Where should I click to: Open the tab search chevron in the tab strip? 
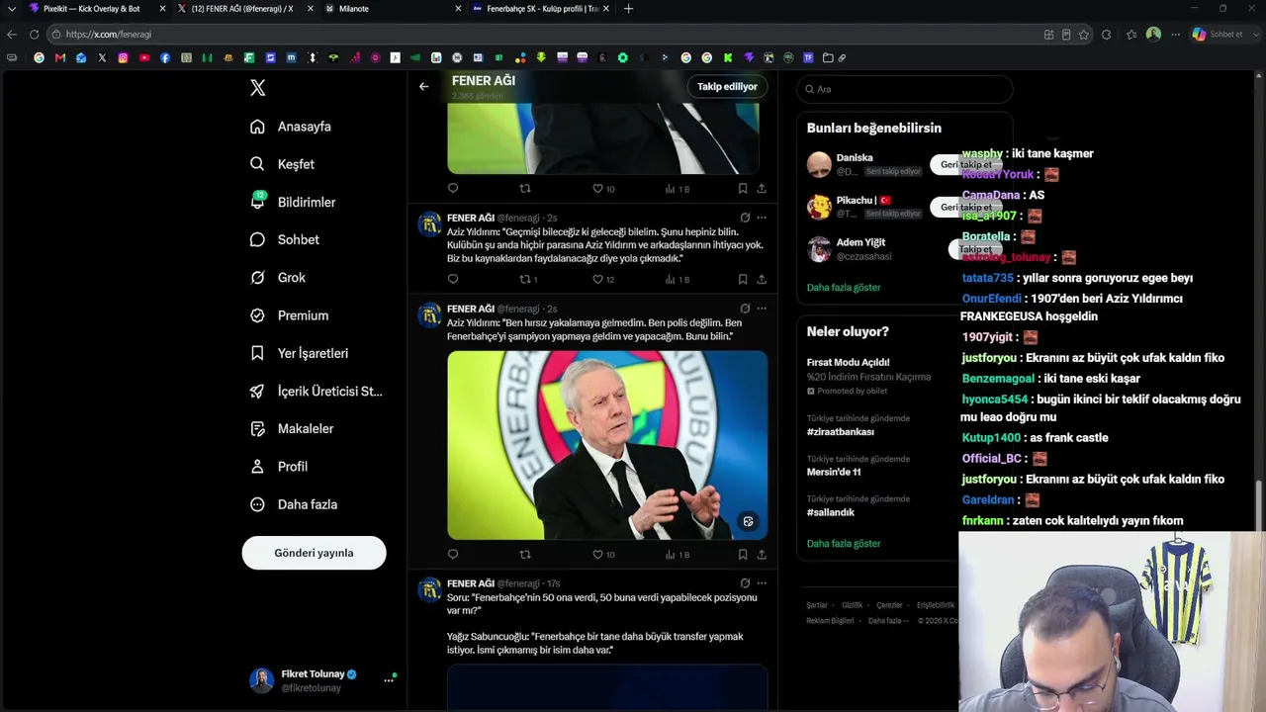12,9
